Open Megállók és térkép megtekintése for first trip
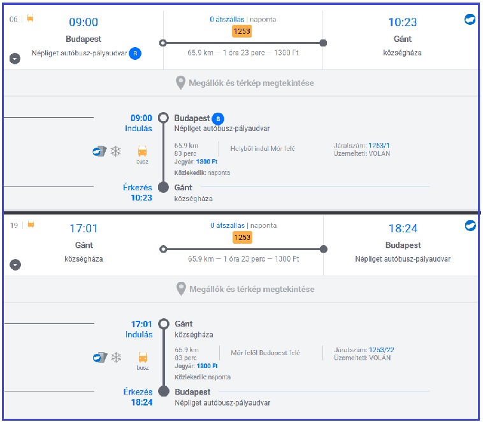This screenshot has width=483, height=422. [245, 83]
